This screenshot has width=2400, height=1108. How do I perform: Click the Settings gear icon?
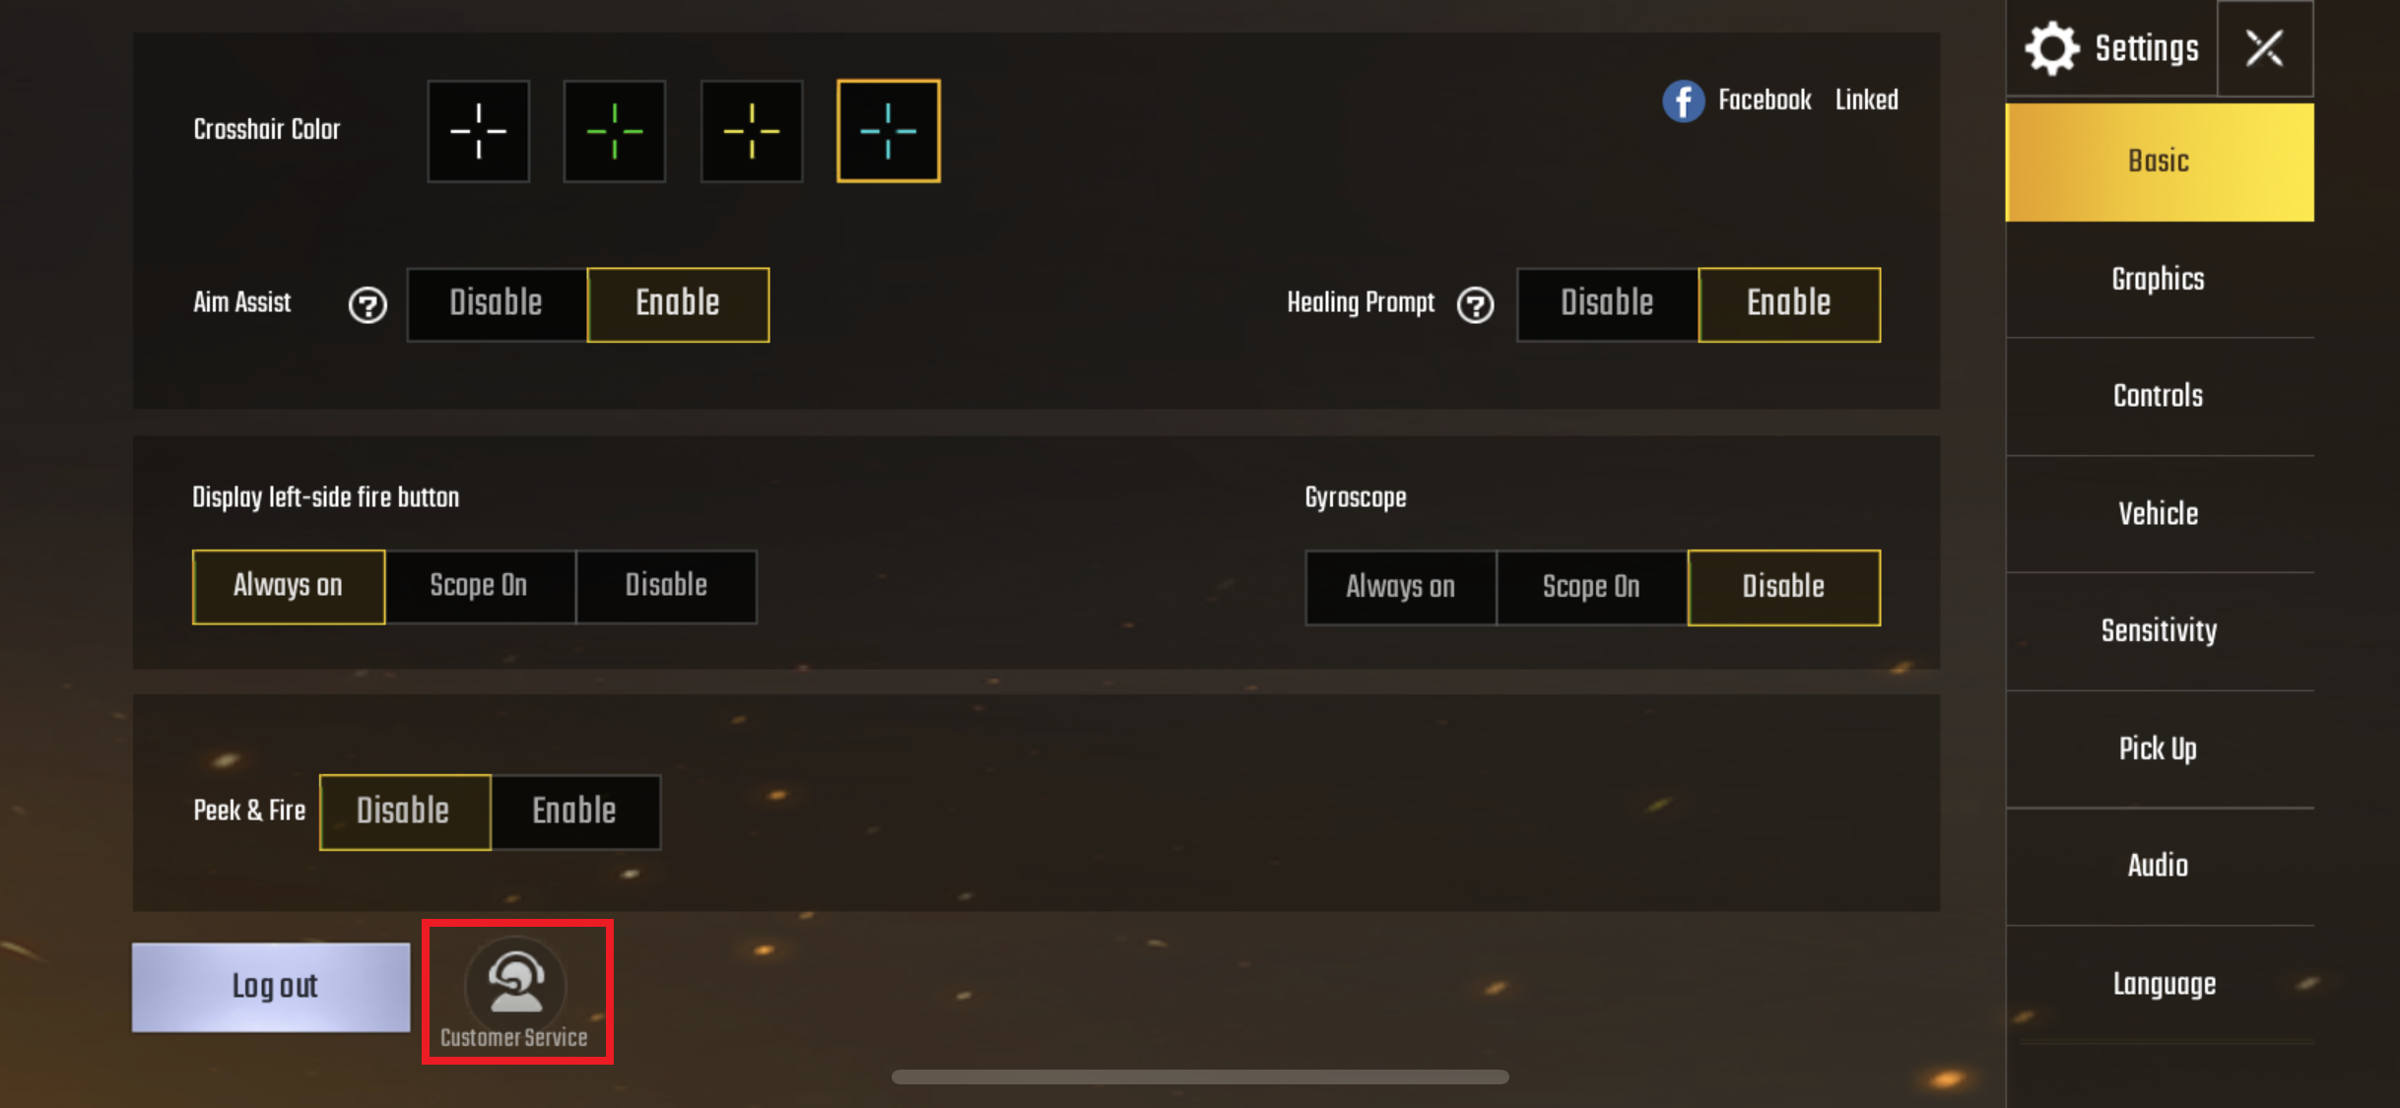[2051, 47]
